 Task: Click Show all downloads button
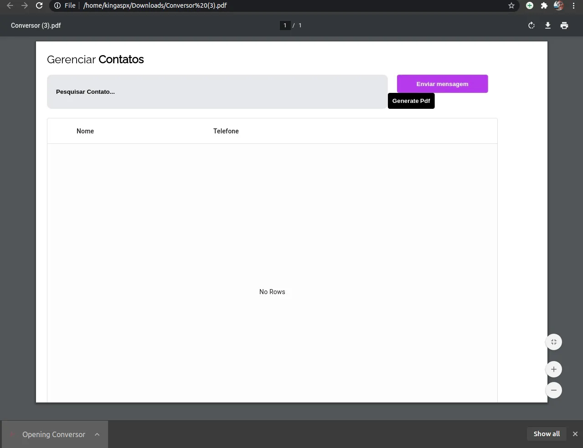click(547, 434)
